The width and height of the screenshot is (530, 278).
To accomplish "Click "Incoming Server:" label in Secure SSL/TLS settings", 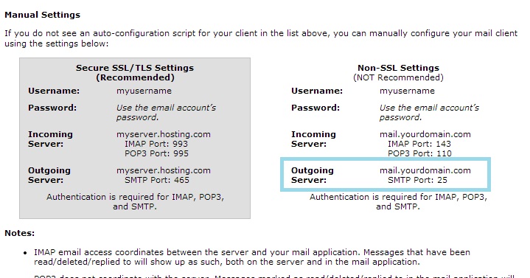I will 50,139.
